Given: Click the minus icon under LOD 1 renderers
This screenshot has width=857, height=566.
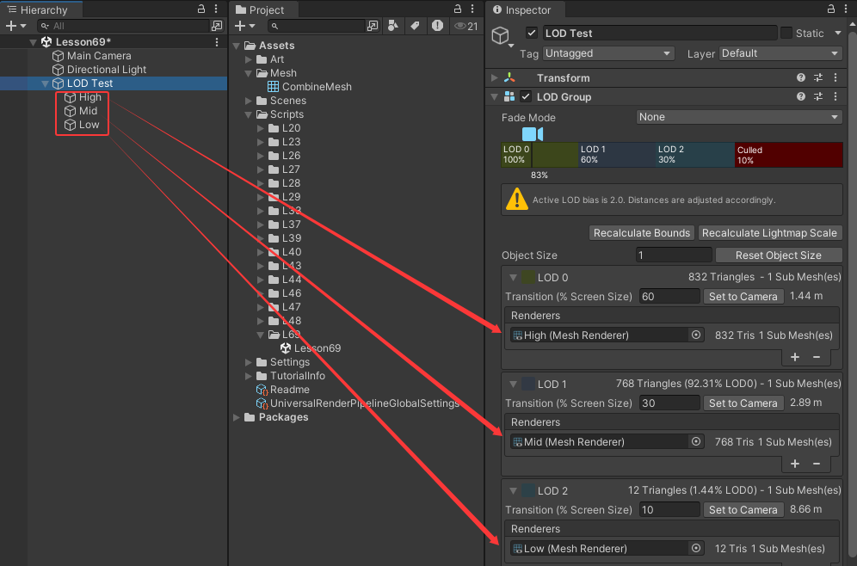Looking at the screenshot, I should [817, 464].
